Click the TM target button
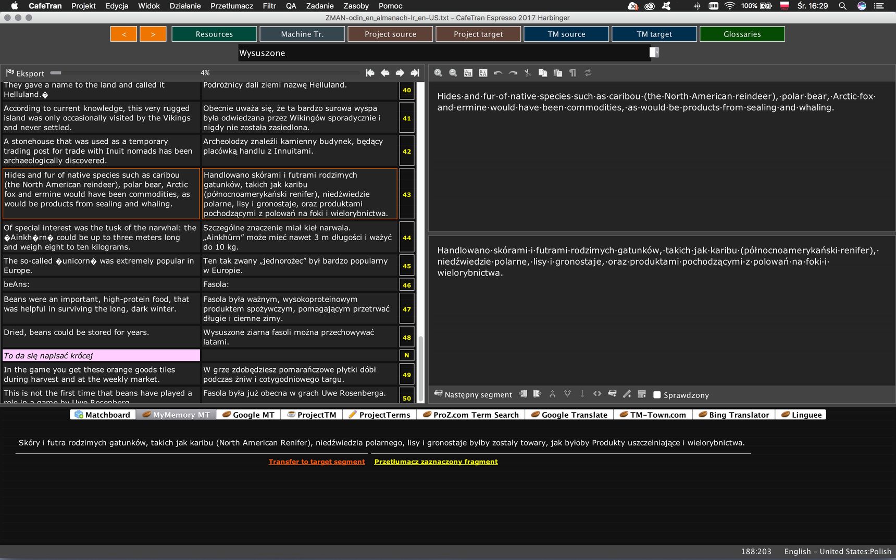896x560 pixels. pyautogui.click(x=654, y=34)
